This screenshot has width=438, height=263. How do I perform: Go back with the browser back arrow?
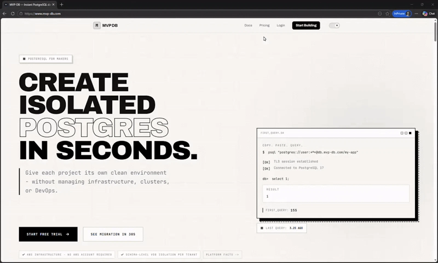pos(5,13)
